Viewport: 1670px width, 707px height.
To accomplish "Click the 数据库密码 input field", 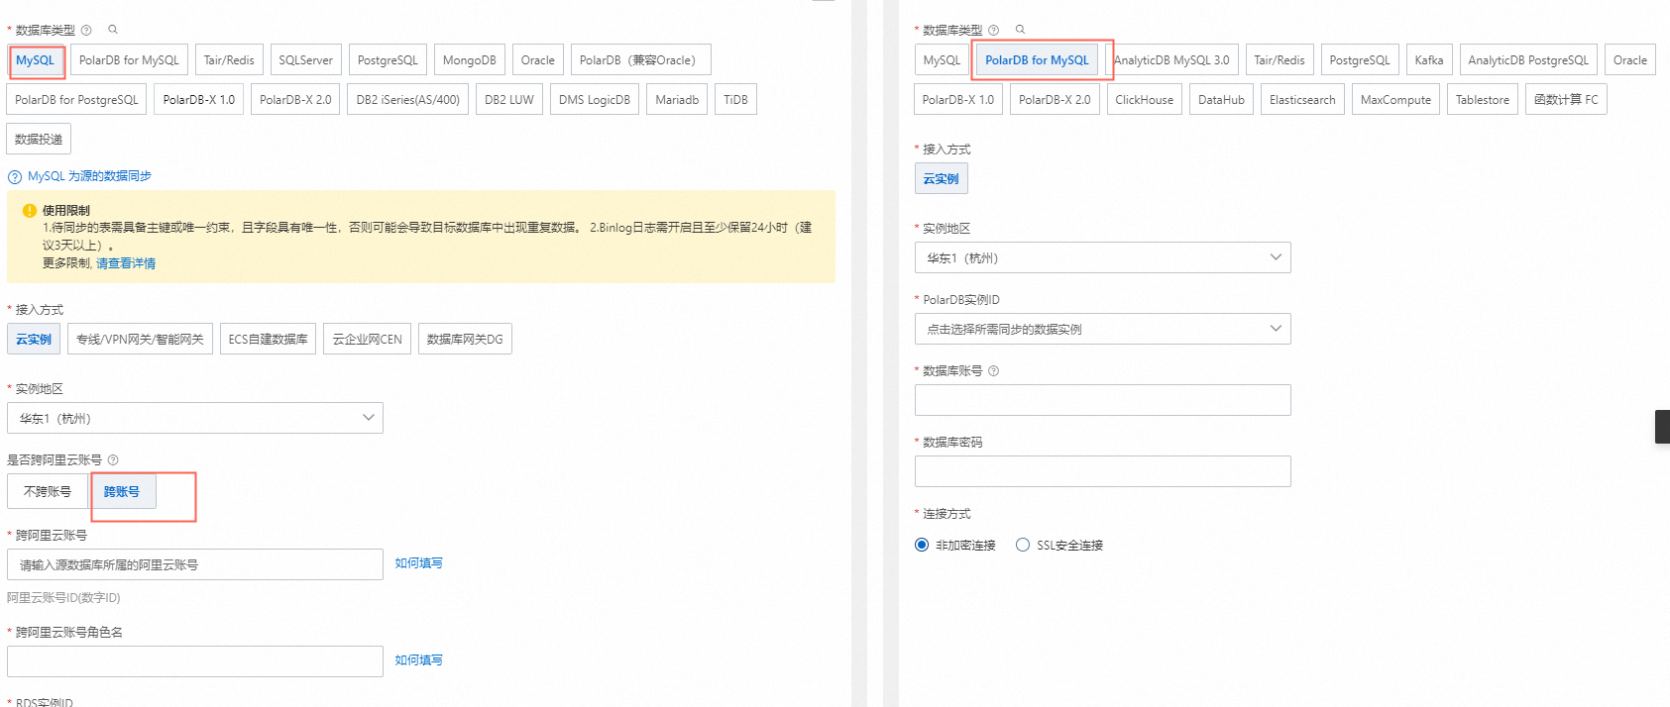I will pyautogui.click(x=1103, y=471).
